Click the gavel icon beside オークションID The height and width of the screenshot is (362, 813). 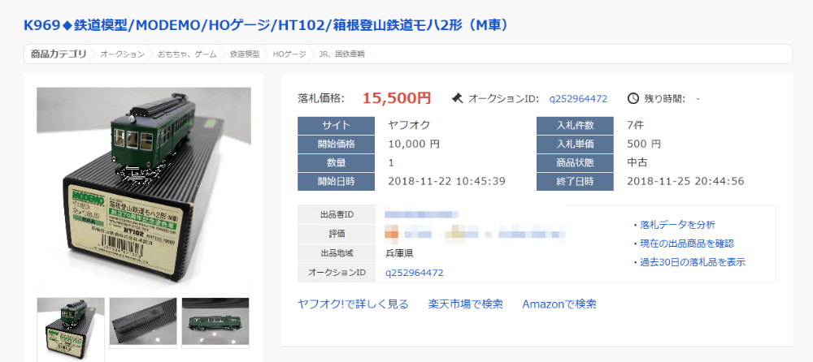coord(457,98)
